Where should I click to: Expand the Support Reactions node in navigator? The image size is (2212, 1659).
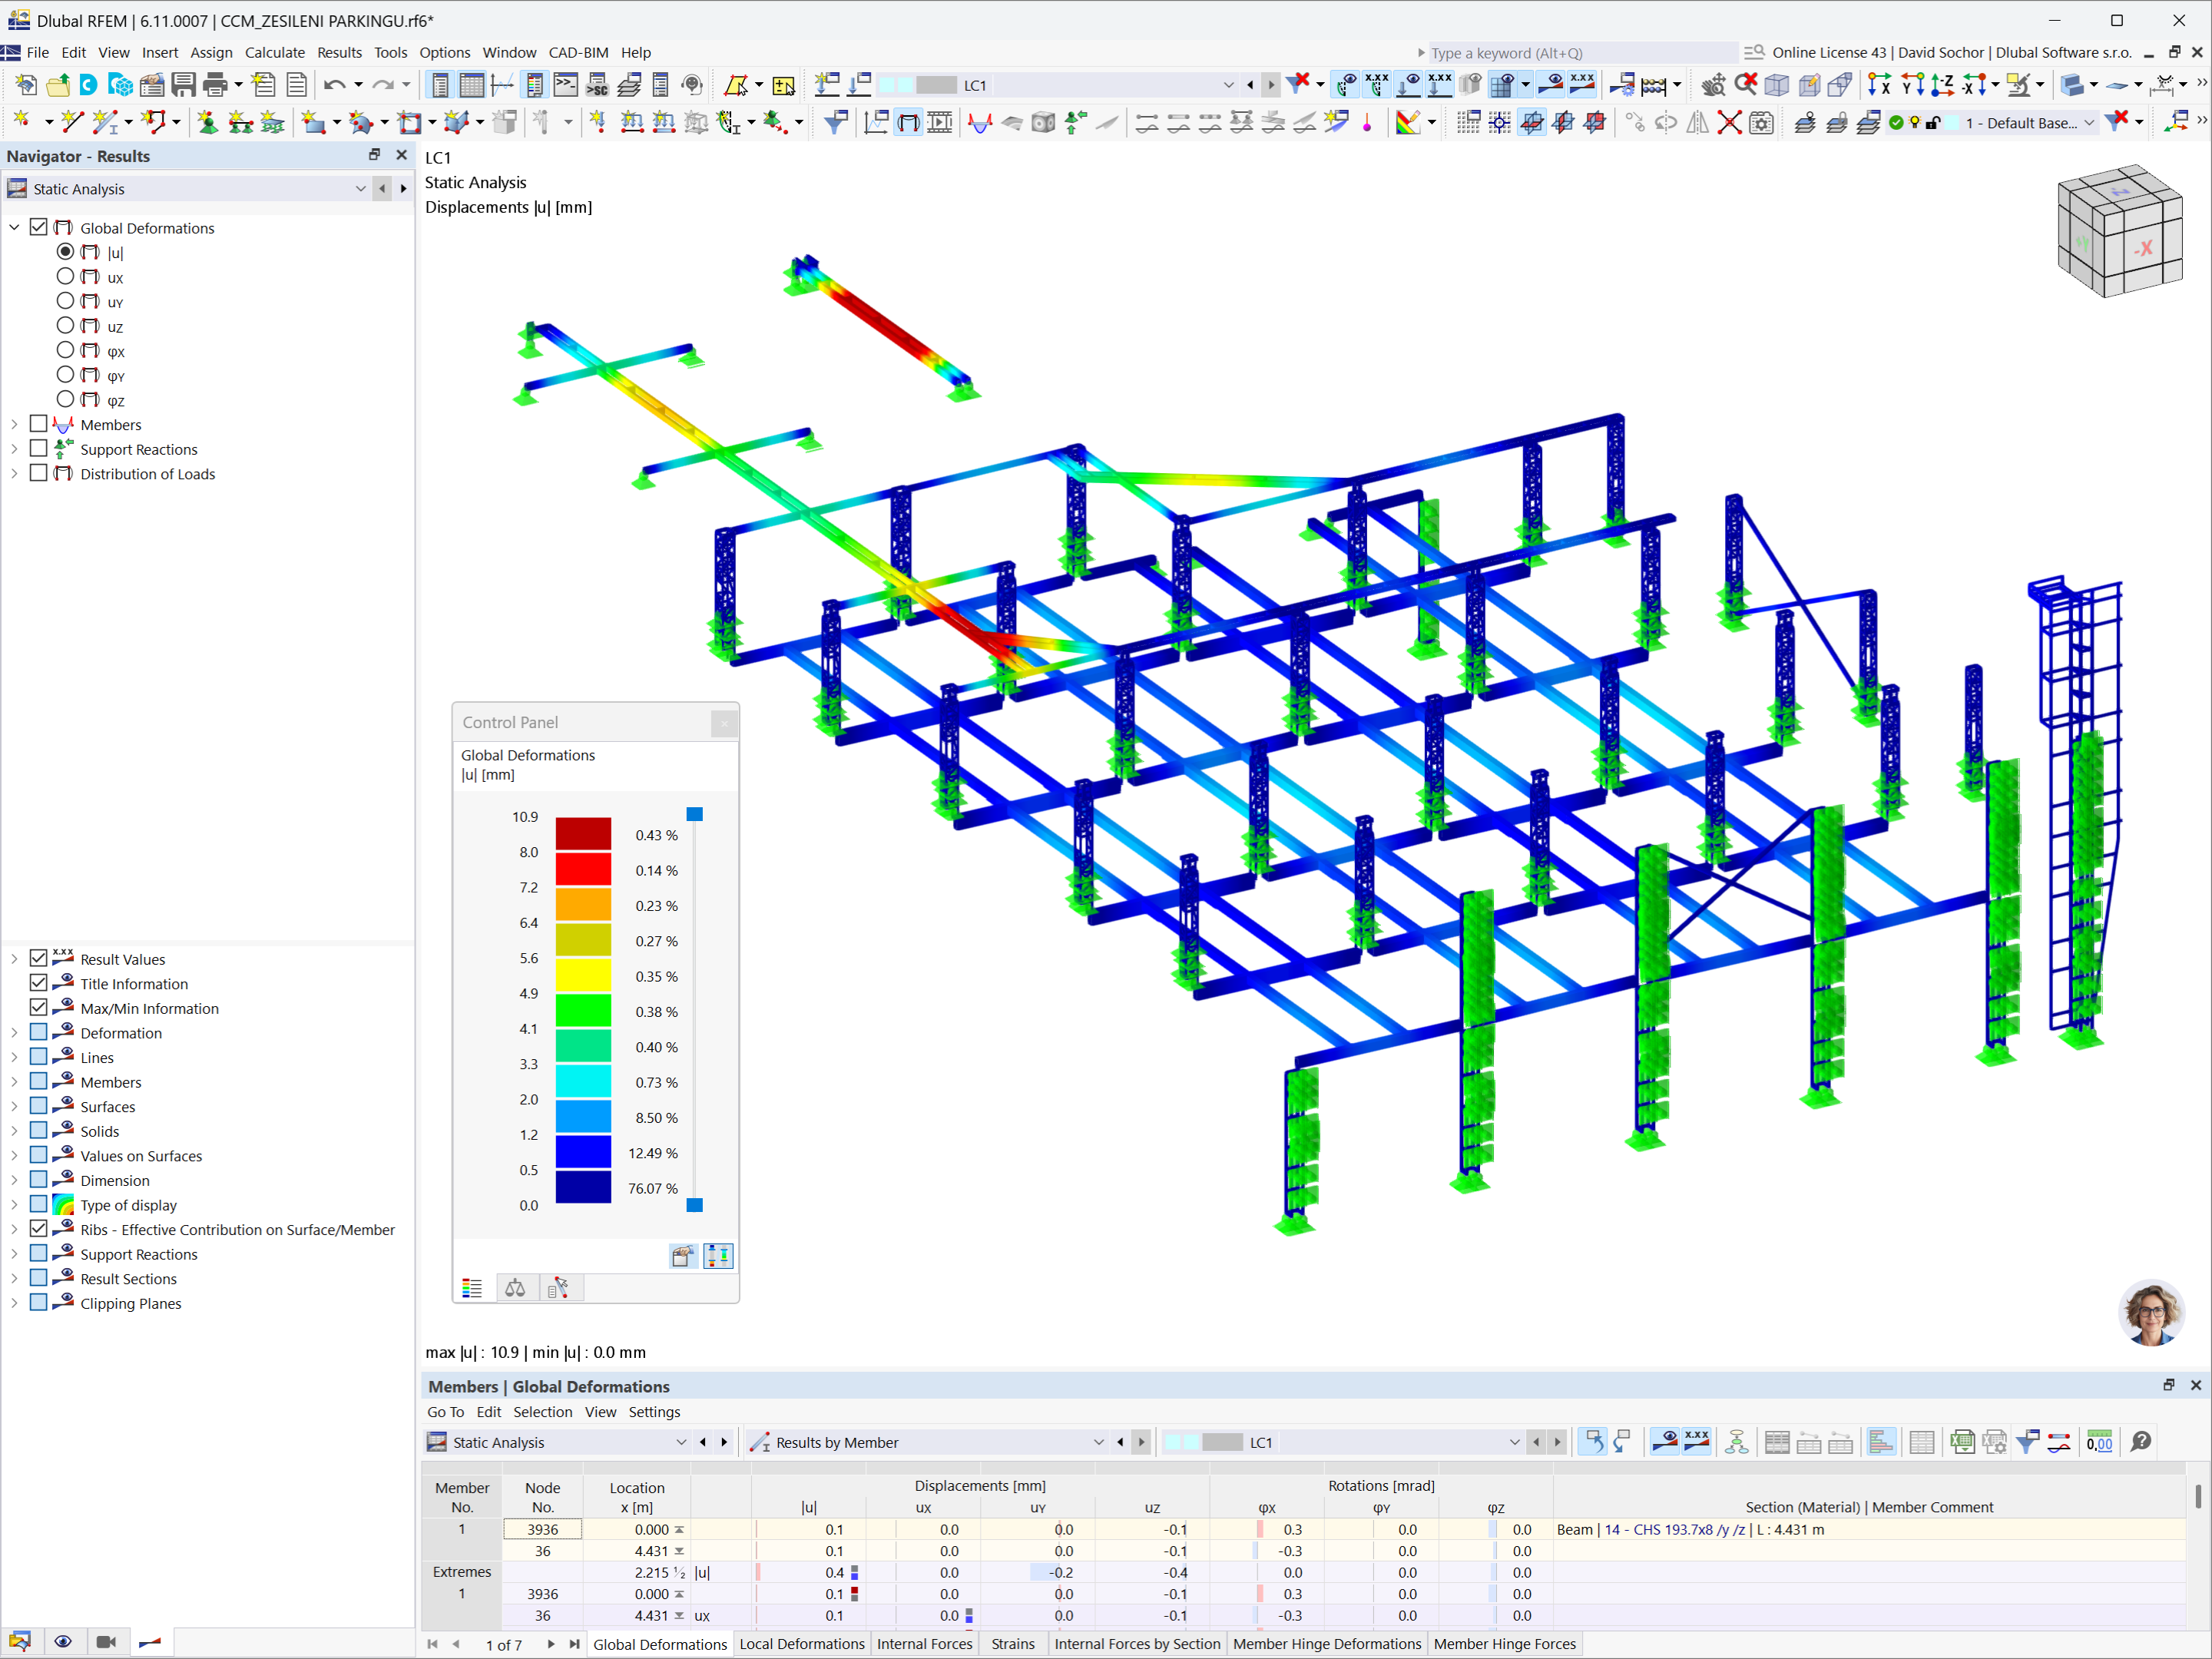coord(14,448)
